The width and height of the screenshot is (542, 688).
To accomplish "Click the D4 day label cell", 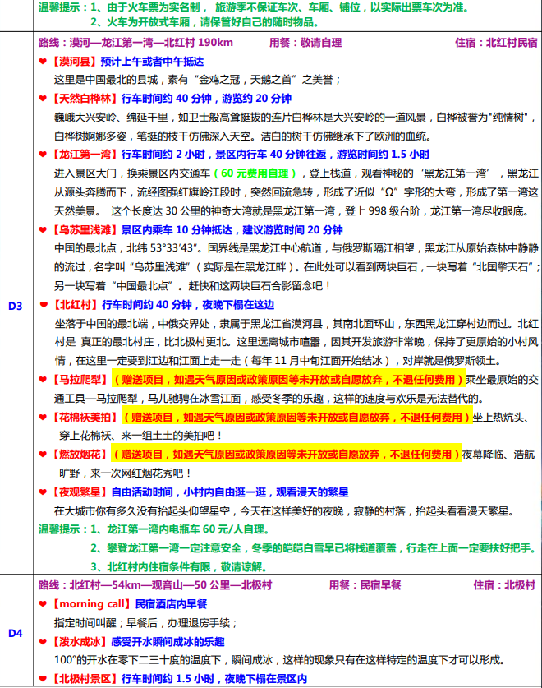I will click(16, 633).
